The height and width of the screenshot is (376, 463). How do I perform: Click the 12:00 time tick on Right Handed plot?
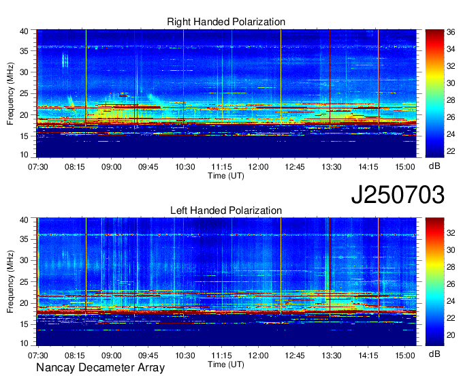pyautogui.click(x=258, y=167)
